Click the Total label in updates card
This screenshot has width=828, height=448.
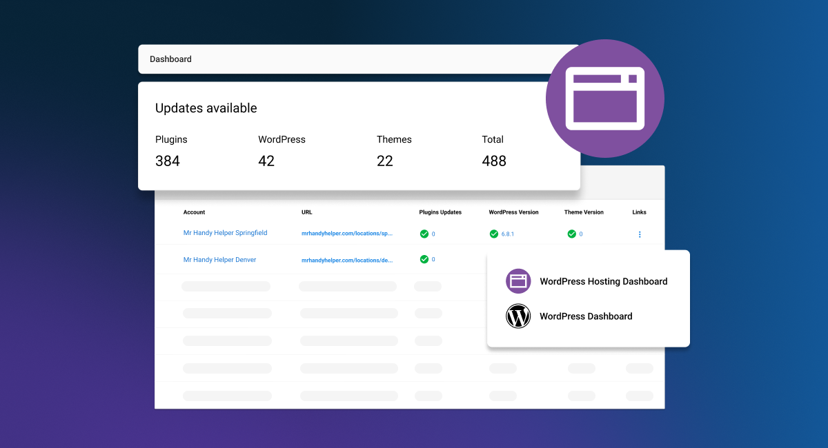(493, 139)
